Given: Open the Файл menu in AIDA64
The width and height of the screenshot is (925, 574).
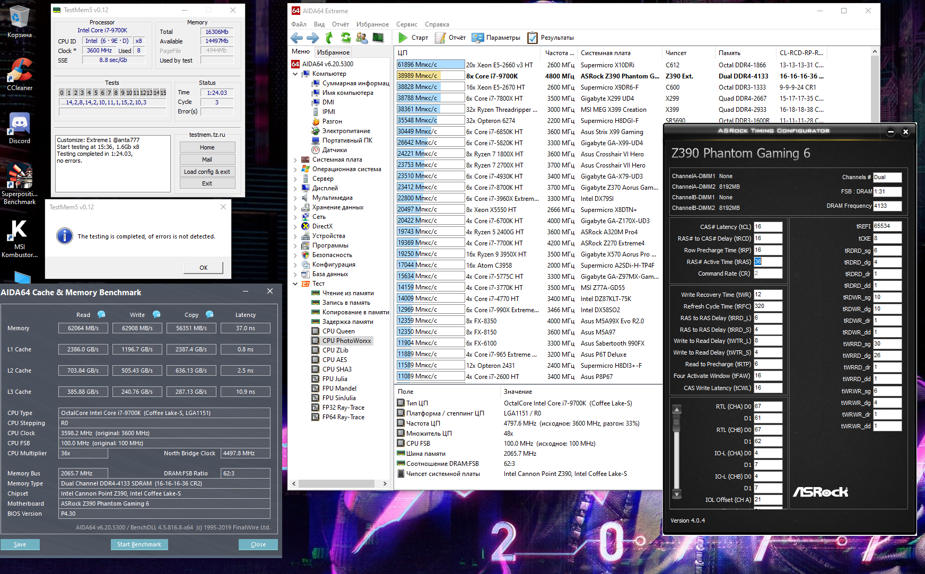Looking at the screenshot, I should tap(299, 24).
